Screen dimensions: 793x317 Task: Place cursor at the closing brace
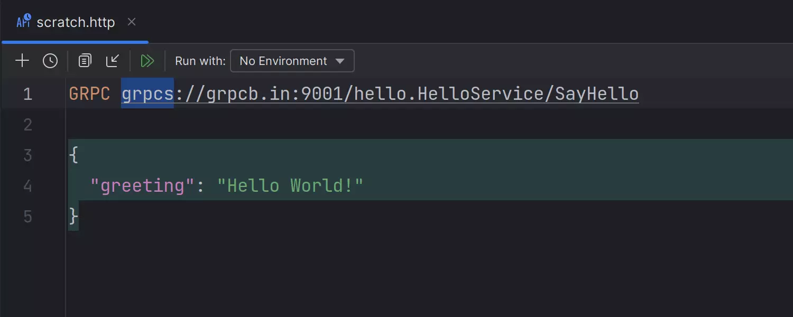(x=74, y=216)
